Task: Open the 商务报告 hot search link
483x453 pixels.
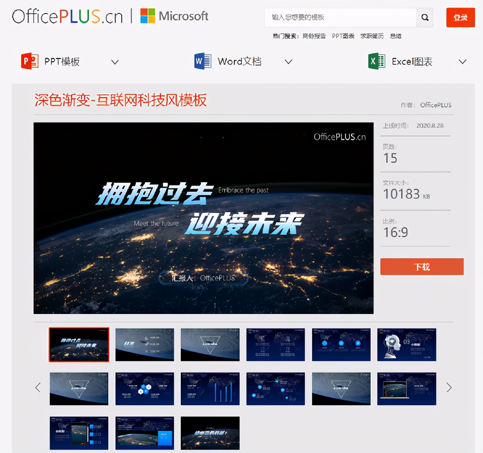Action: pyautogui.click(x=314, y=36)
